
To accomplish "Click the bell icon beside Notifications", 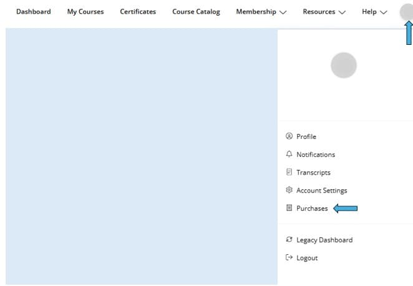I will [288, 155].
